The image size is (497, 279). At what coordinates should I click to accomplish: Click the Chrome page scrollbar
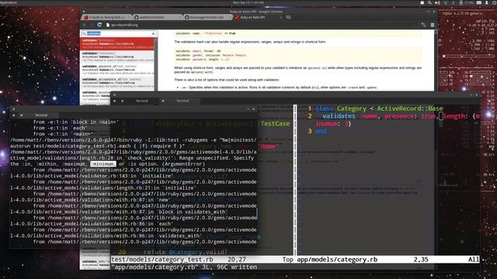click(x=436, y=60)
